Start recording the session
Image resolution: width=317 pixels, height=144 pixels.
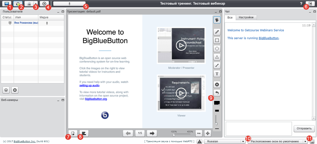tap(44, 3)
